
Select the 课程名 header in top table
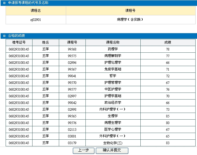coord(36,11)
